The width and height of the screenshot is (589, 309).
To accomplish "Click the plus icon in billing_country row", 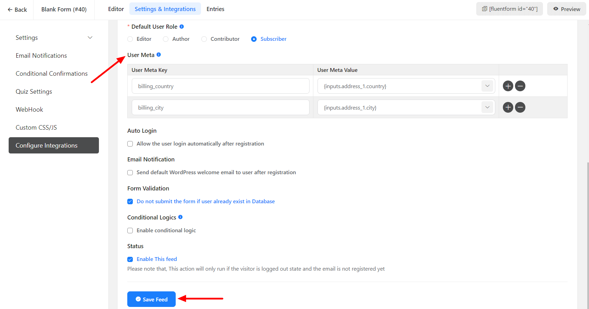I will tap(508, 86).
